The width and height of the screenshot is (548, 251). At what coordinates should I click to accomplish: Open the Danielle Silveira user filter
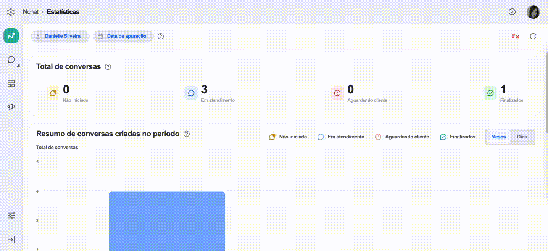click(x=60, y=36)
